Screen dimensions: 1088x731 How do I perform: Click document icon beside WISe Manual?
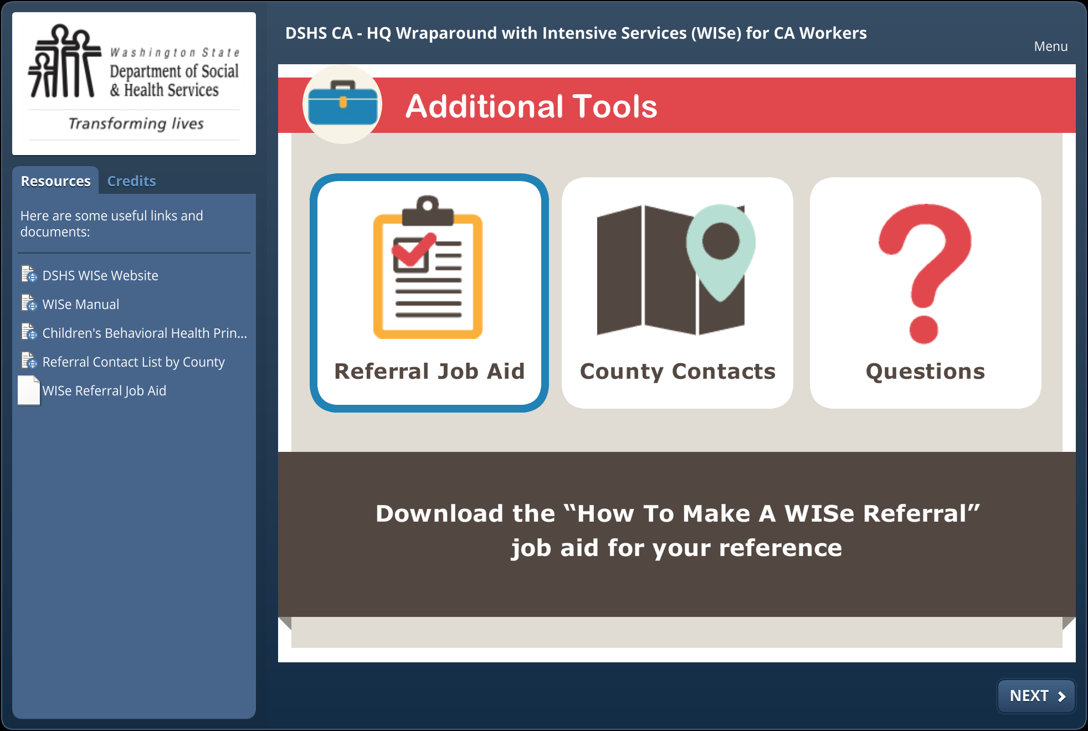click(x=29, y=303)
